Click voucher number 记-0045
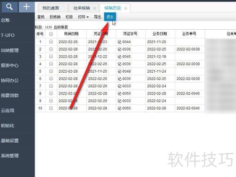Screen dimensions: 236x177 [x=124, y=57]
